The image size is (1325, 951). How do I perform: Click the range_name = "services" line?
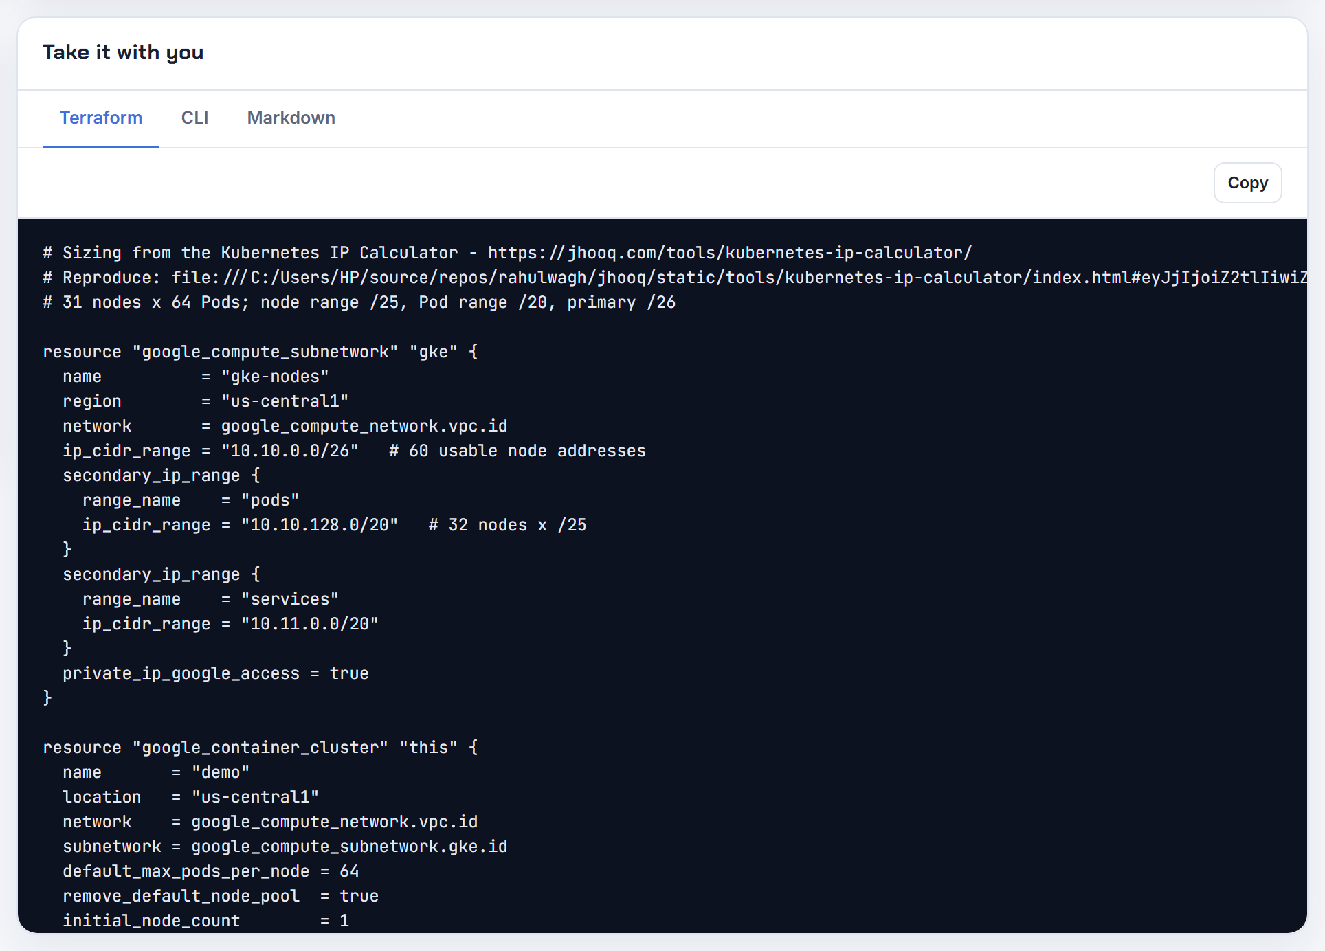211,599
